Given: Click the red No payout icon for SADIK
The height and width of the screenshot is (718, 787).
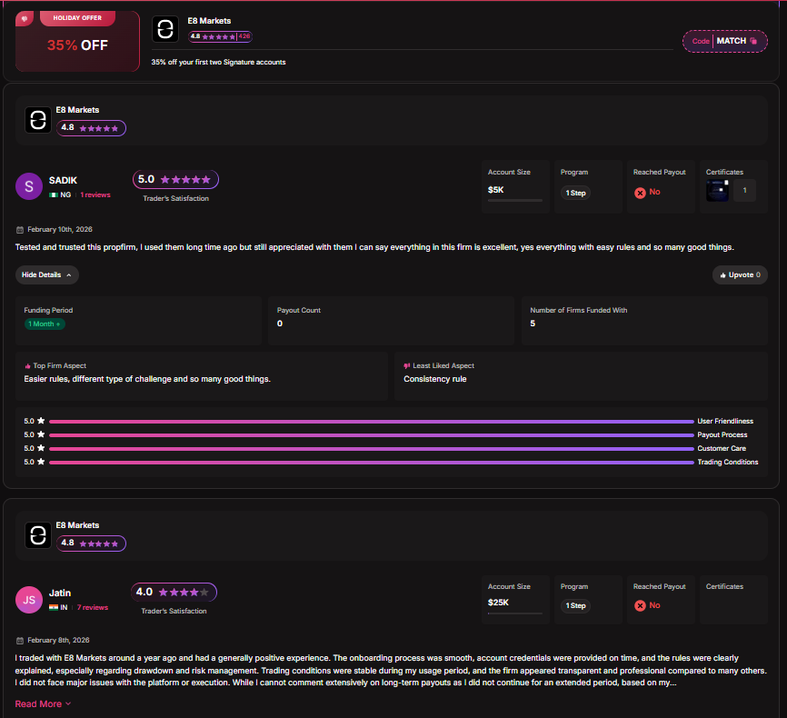Looking at the screenshot, I should tap(640, 193).
